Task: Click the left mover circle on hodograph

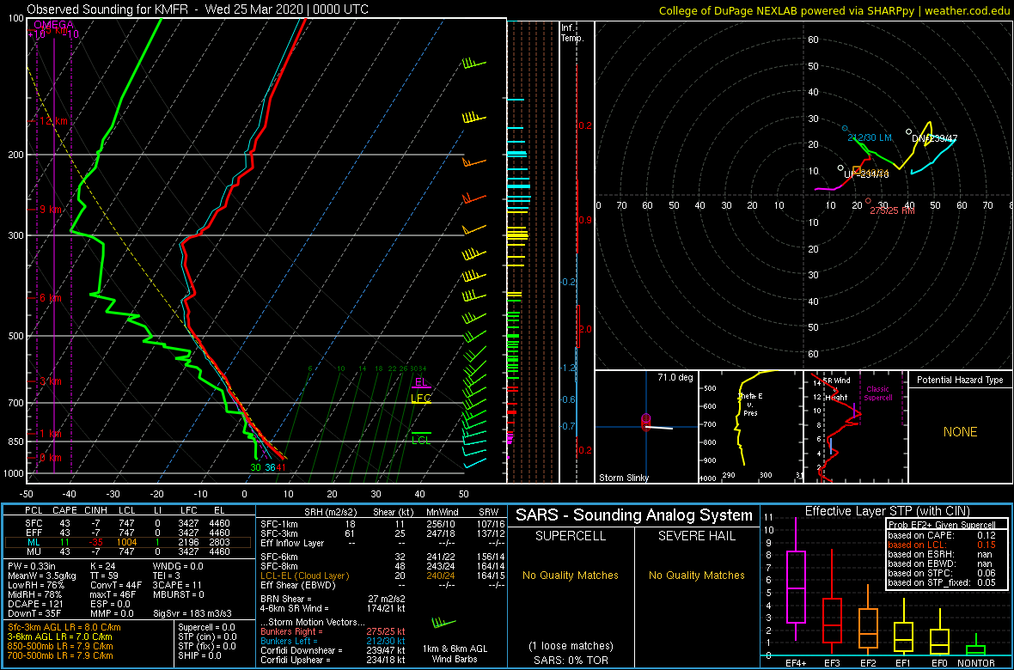Action: click(845, 128)
